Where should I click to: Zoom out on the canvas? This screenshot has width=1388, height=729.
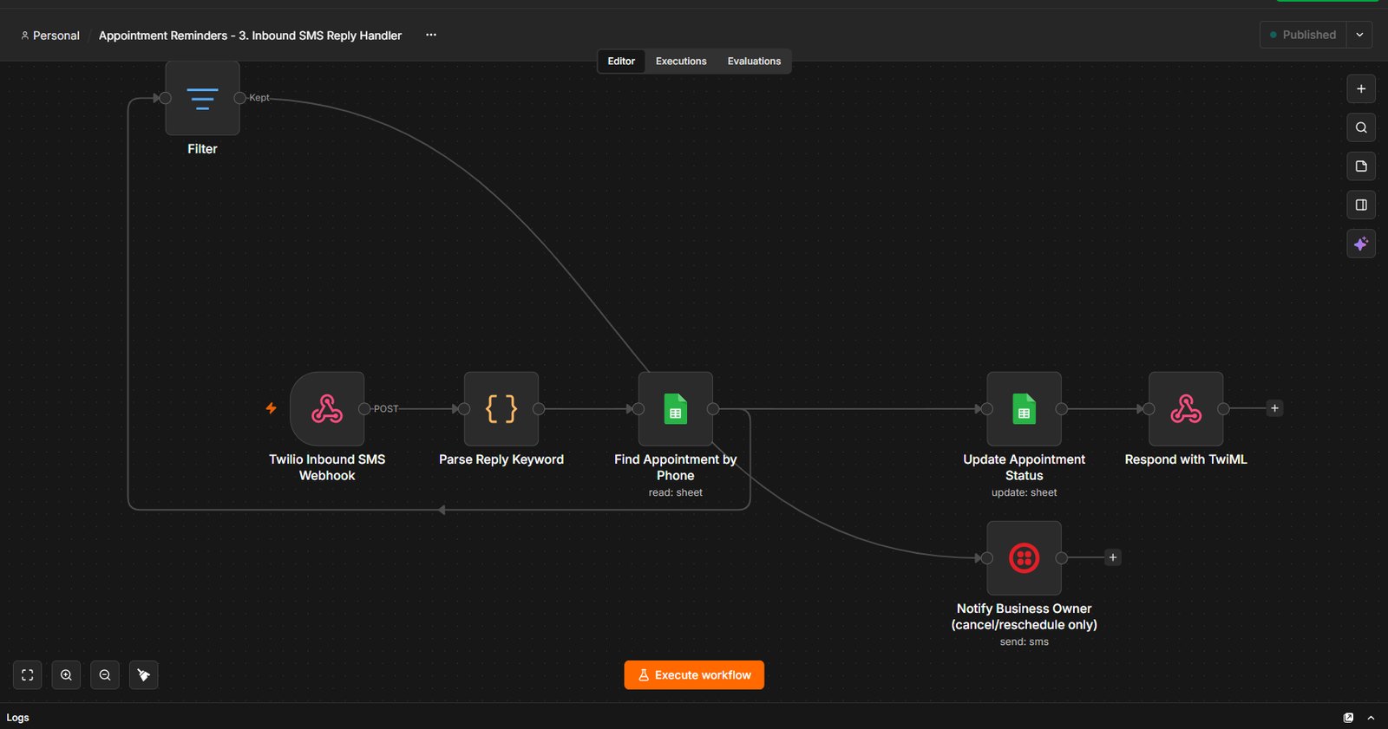click(105, 675)
